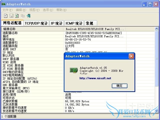Image resolution: width=160 pixels, height=120 pixels.
Task: Select the 网络适配器 tab
Action: tap(12, 23)
